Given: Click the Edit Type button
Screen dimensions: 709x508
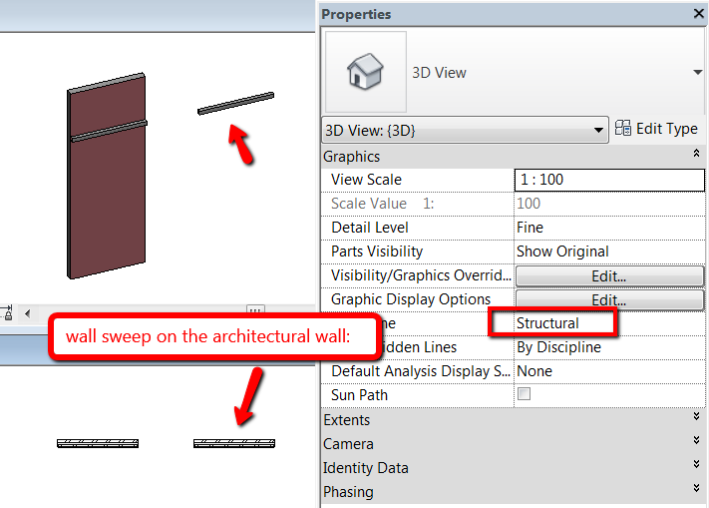Looking at the screenshot, I should click(x=656, y=129).
